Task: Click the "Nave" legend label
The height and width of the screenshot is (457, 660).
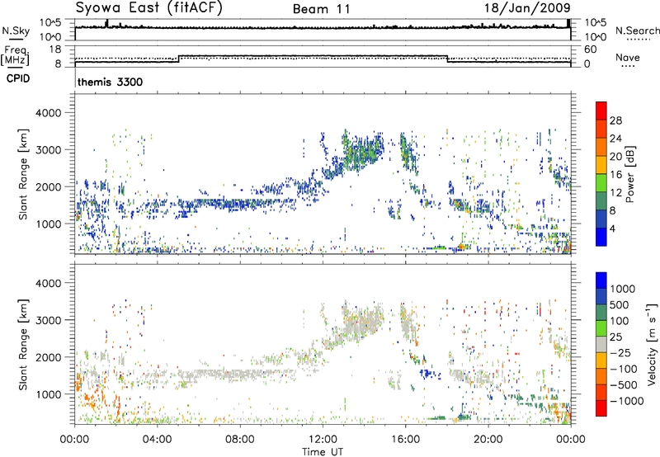Action: click(628, 58)
